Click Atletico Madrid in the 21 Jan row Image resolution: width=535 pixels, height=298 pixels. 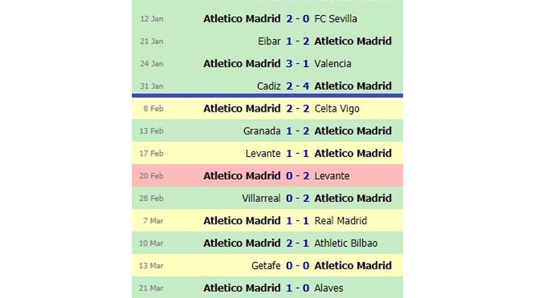pyautogui.click(x=353, y=41)
